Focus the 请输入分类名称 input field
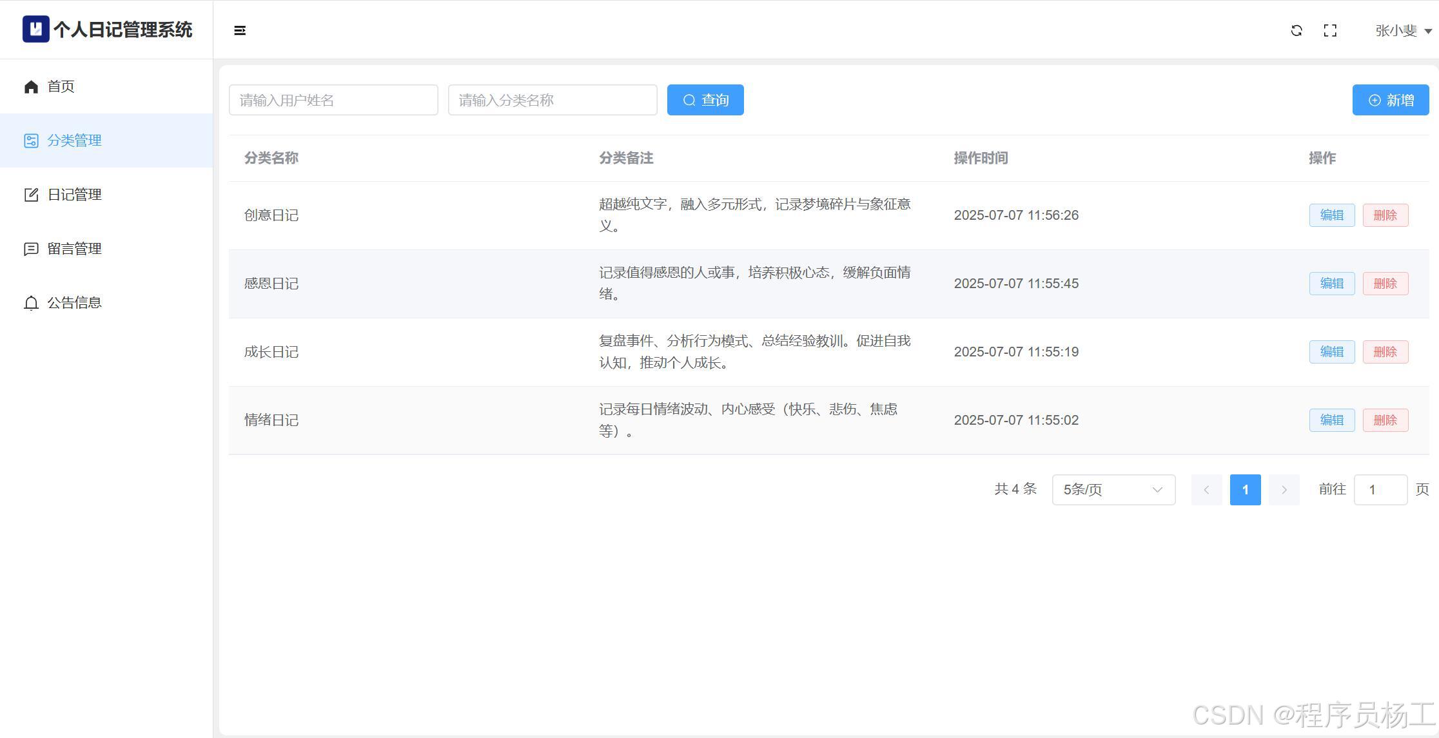 tap(553, 100)
